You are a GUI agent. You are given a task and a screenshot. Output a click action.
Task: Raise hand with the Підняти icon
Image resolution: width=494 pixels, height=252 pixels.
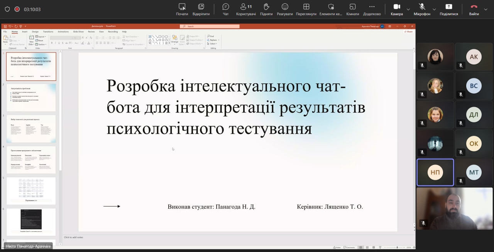coord(266,9)
